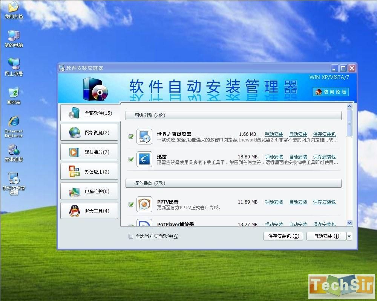The width and height of the screenshot is (377, 301).
Task: Click 手动安装 link for 迅雷
Action: click(274, 157)
